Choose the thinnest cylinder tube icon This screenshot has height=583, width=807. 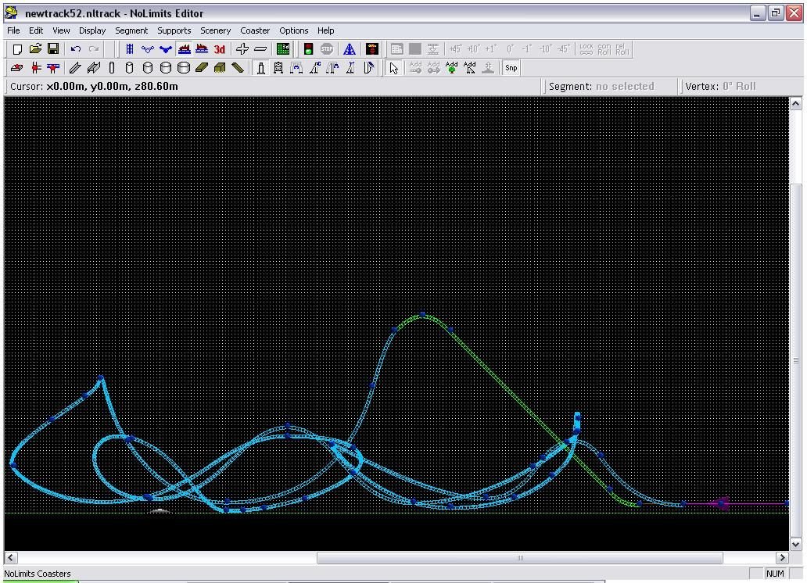112,67
